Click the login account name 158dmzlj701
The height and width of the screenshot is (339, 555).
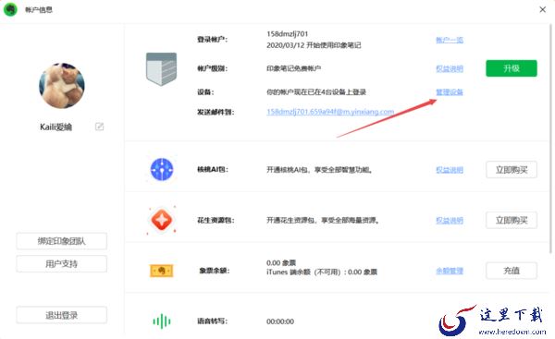tap(287, 34)
